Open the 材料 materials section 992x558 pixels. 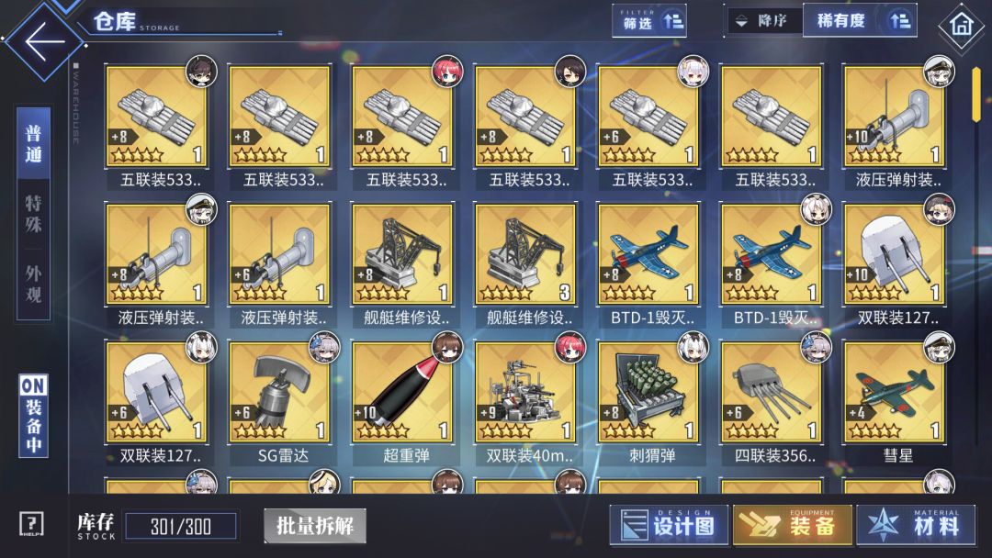click(916, 525)
